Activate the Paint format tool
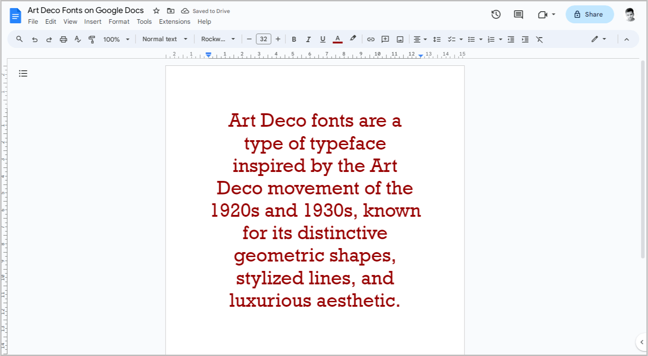The height and width of the screenshot is (356, 648). (92, 39)
